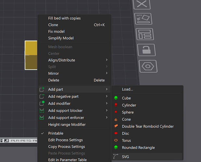The image size is (201, 162).
Task: Click the SVG curve icon
Action: (x=116, y=156)
